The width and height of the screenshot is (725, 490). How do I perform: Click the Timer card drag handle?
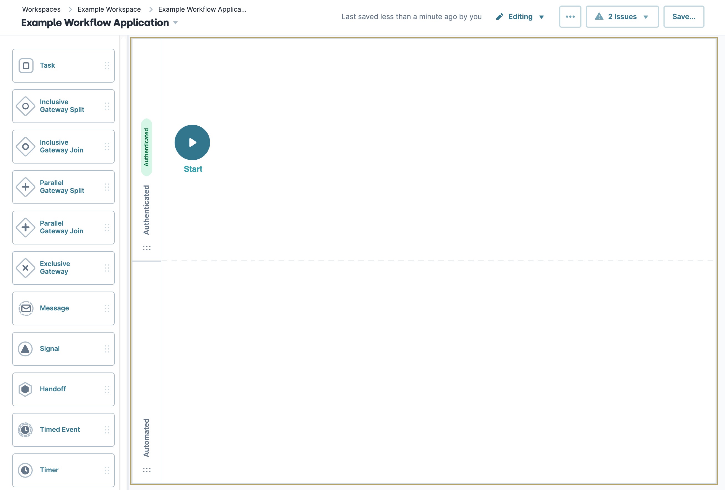coord(107,470)
